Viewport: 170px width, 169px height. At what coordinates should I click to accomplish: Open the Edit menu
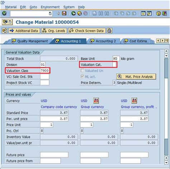(23, 7)
